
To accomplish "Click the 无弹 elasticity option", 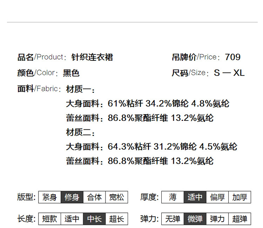I will point(173,219).
